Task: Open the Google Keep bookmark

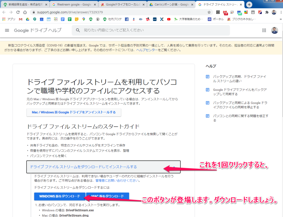Action: coord(77,19)
